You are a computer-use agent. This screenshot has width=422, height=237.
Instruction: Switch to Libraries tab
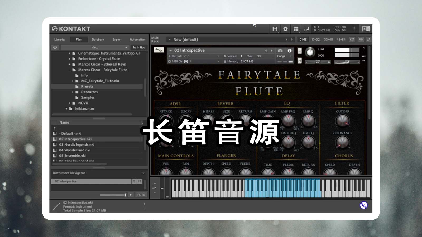click(x=60, y=39)
